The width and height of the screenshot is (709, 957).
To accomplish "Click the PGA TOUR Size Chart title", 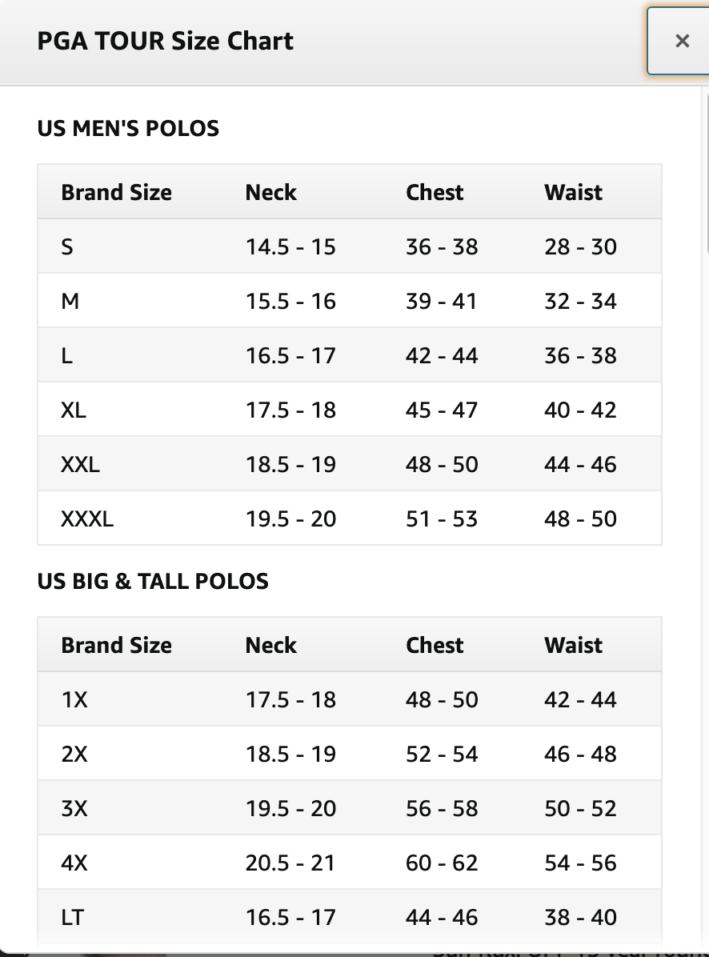I will tap(165, 41).
